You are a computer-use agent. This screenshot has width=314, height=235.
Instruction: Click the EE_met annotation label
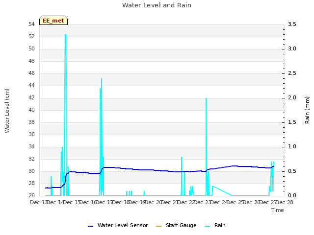point(53,21)
